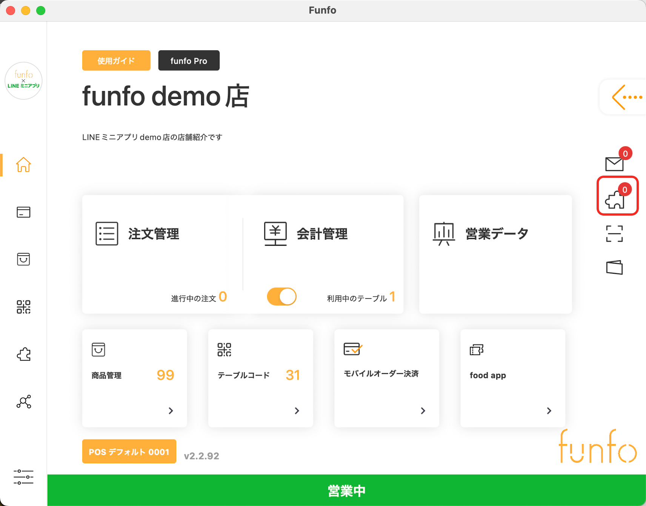Click the LINE ミニアプリ demo store description
Image resolution: width=646 pixels, height=506 pixels.
[152, 137]
